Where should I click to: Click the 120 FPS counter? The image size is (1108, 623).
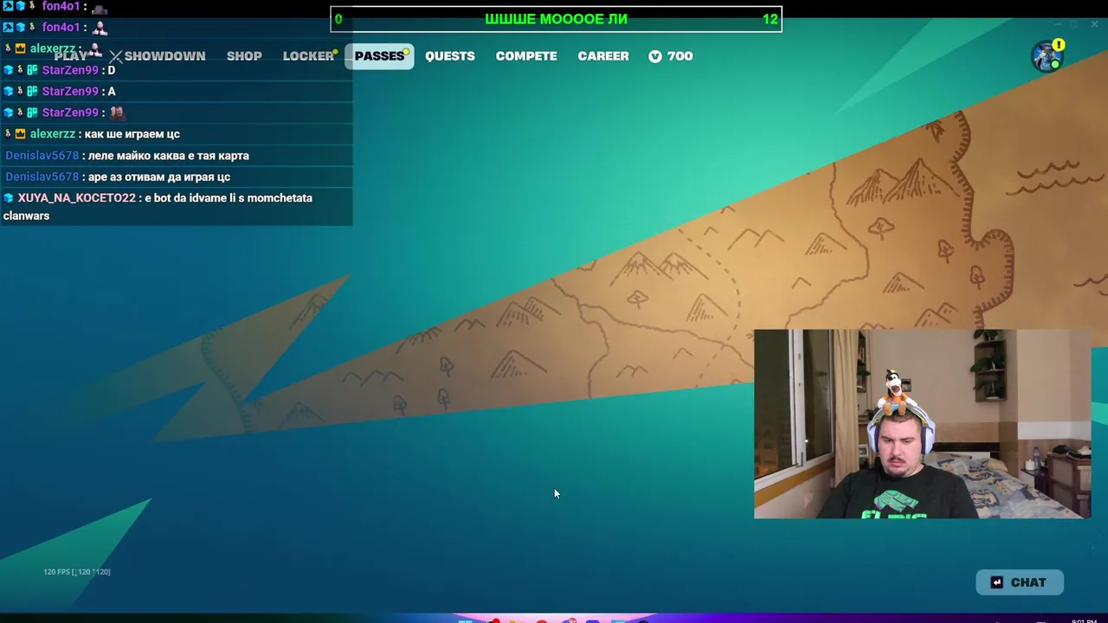pyautogui.click(x=77, y=572)
